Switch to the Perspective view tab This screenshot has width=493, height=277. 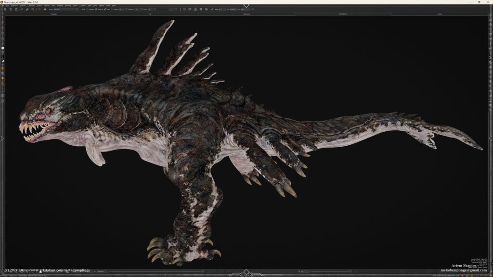343,14
